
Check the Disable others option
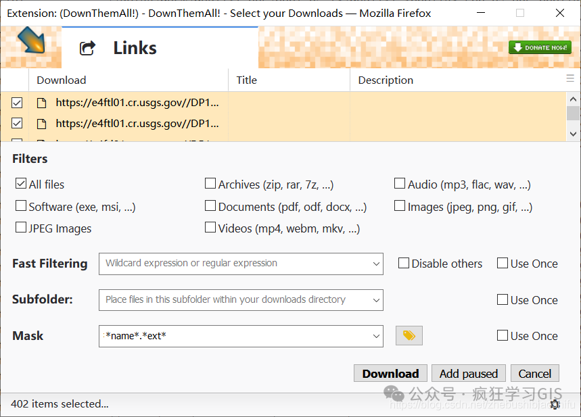coord(404,263)
